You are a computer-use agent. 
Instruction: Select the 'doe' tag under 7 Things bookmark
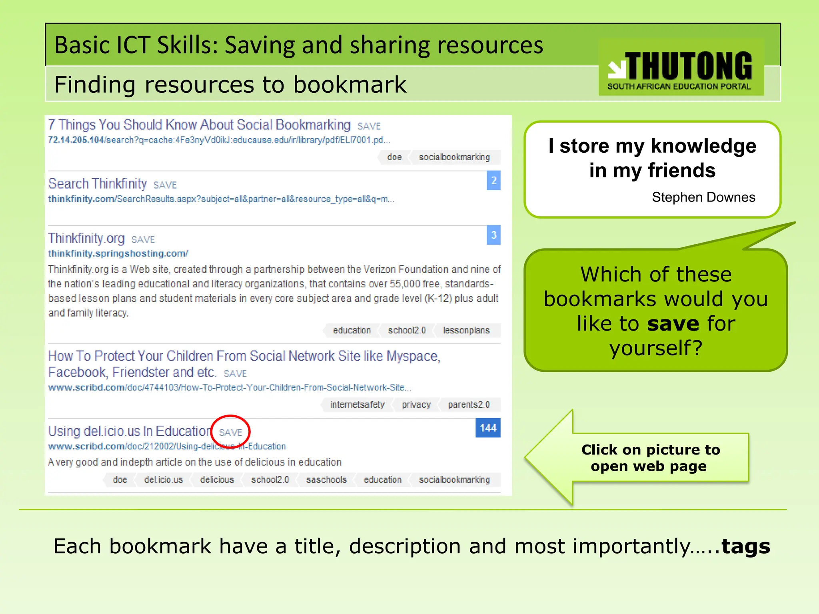click(394, 157)
